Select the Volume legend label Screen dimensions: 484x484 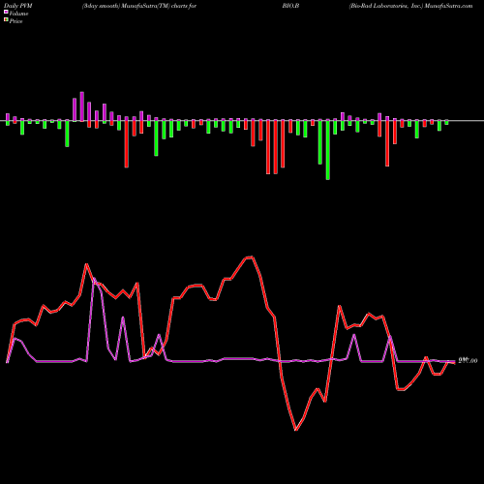click(18, 14)
